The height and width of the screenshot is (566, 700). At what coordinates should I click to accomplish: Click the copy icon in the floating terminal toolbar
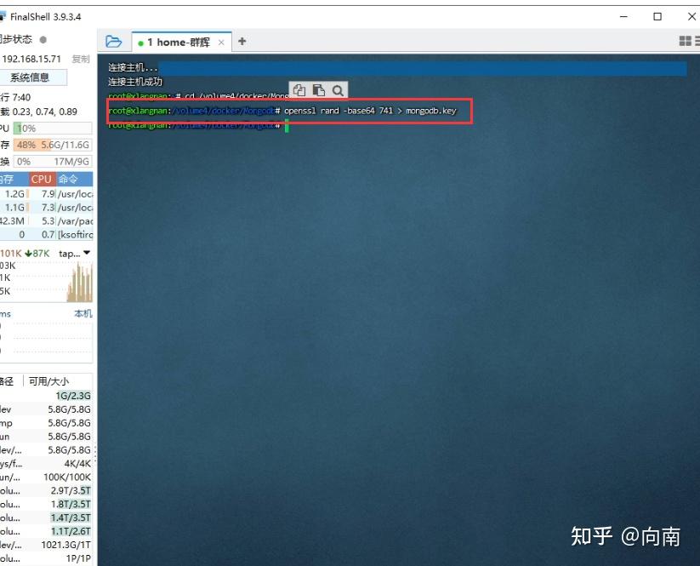pos(298,89)
